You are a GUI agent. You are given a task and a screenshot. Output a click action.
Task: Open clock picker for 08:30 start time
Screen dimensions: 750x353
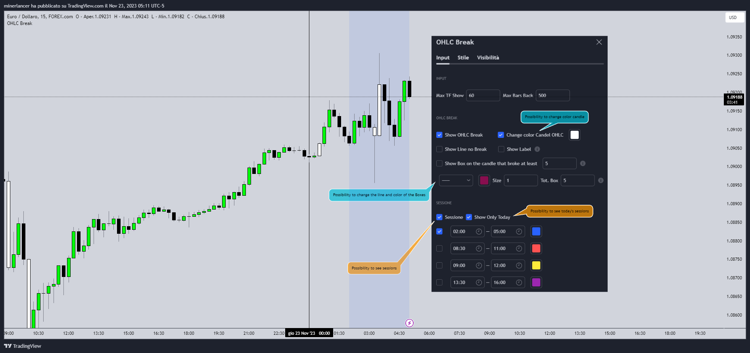pyautogui.click(x=479, y=248)
